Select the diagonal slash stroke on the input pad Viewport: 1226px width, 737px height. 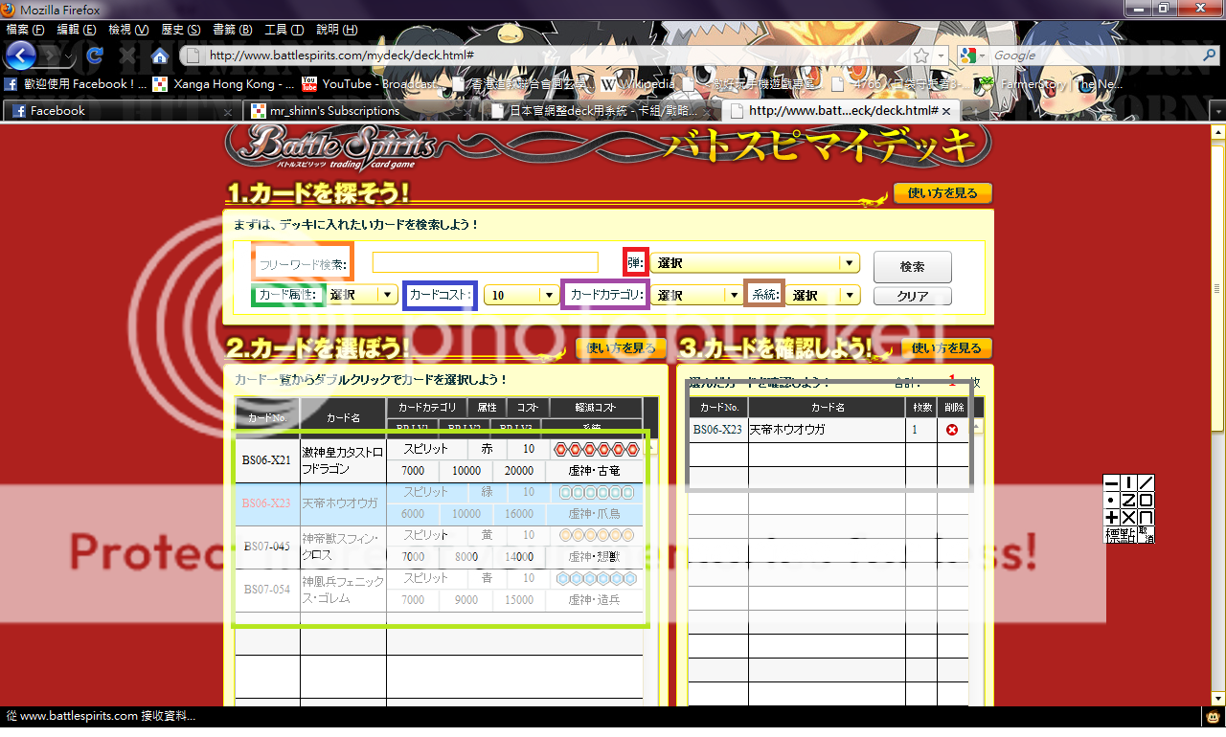(1146, 482)
